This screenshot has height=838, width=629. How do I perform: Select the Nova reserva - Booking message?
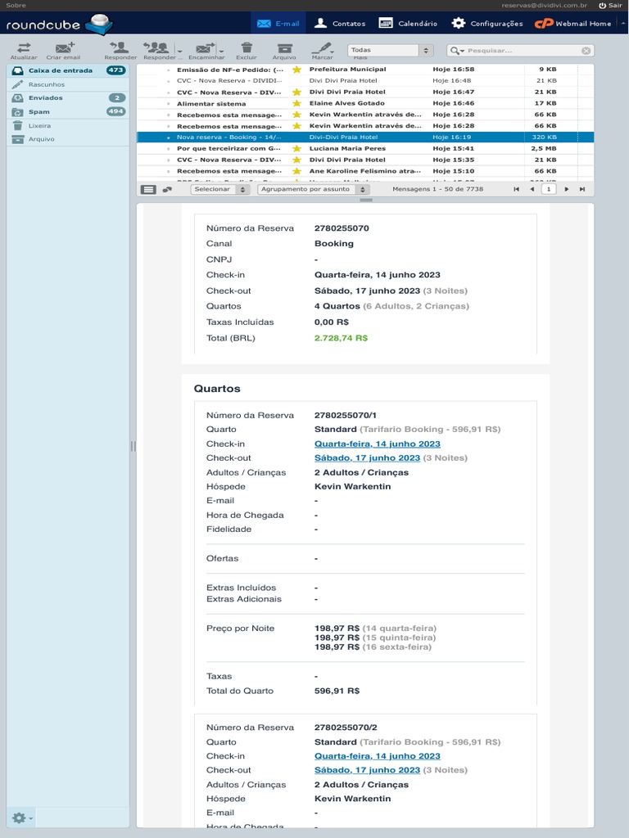tap(365, 137)
